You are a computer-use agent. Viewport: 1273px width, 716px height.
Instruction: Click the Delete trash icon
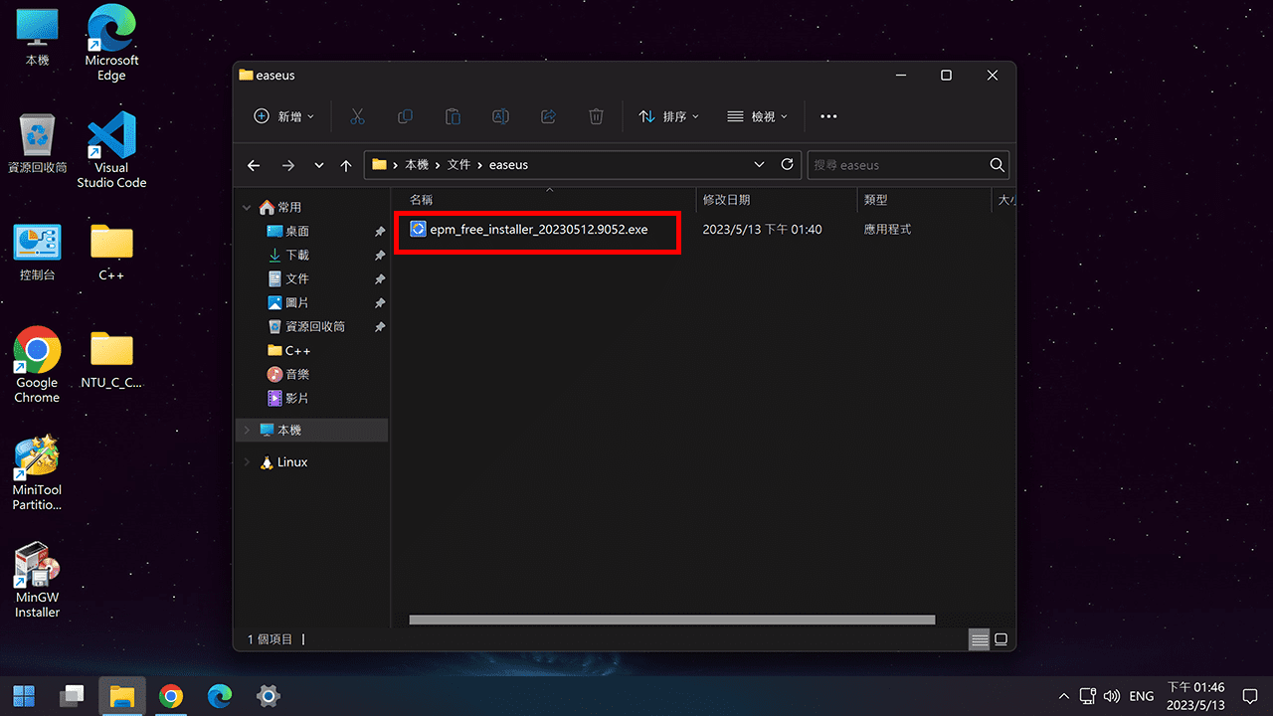(x=596, y=116)
